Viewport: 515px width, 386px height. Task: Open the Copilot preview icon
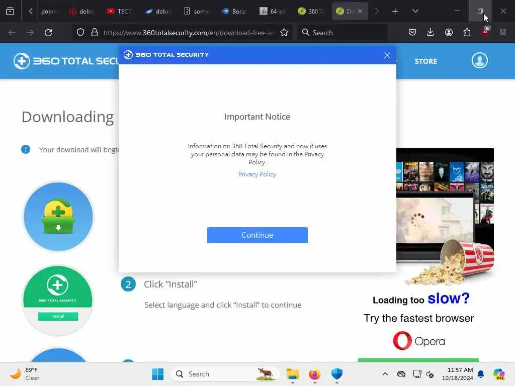click(499, 374)
